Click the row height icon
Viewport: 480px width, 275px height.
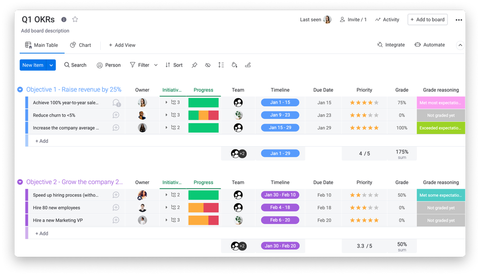click(221, 65)
